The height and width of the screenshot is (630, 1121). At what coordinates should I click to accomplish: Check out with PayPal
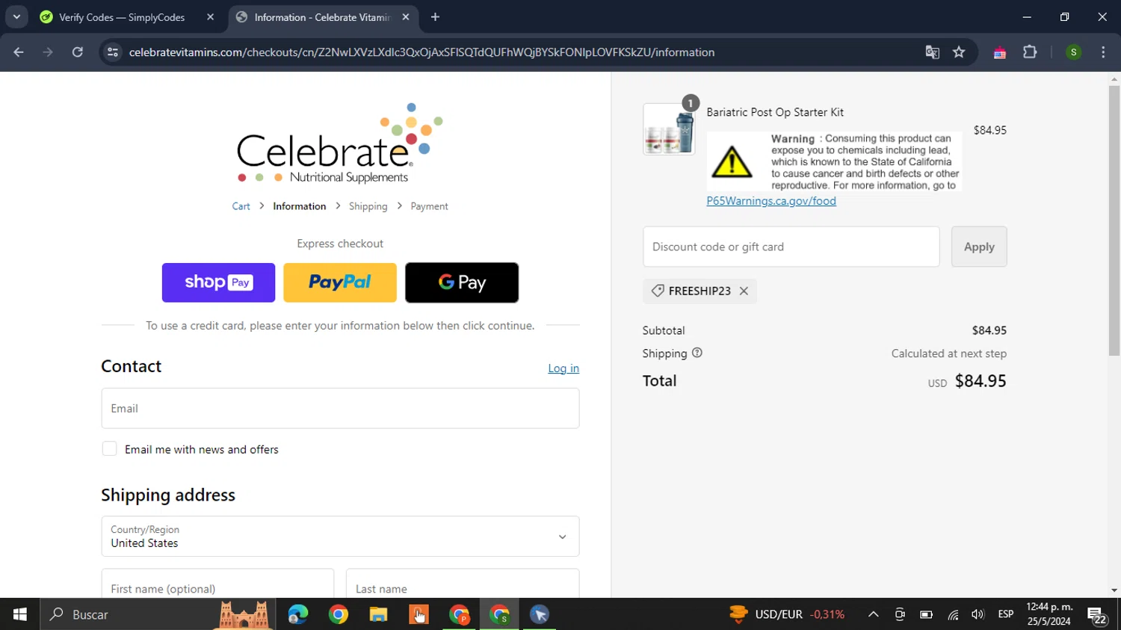click(340, 282)
